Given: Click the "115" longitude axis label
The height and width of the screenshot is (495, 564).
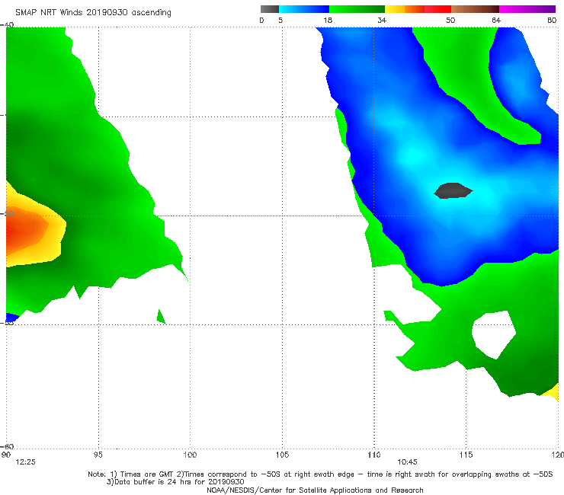Looking at the screenshot, I should coord(466,455).
